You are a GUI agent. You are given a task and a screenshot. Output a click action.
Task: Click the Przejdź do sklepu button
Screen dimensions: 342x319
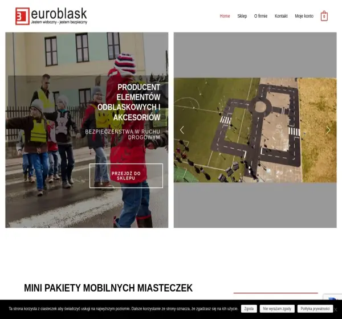click(126, 175)
